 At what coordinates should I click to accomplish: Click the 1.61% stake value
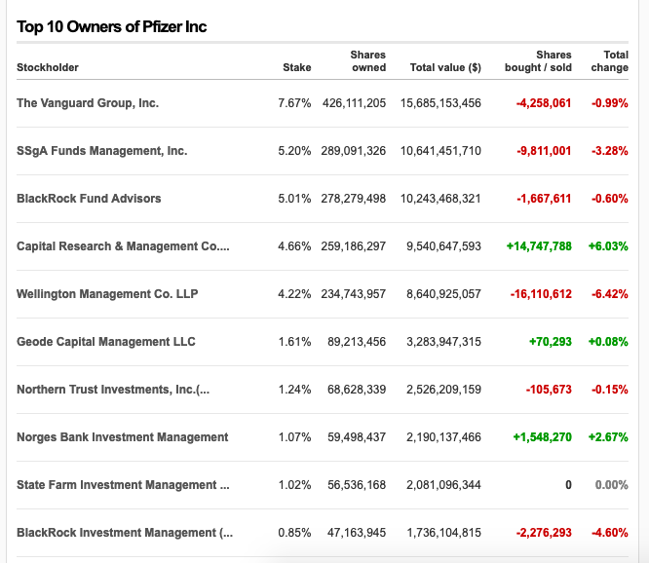[x=294, y=342]
